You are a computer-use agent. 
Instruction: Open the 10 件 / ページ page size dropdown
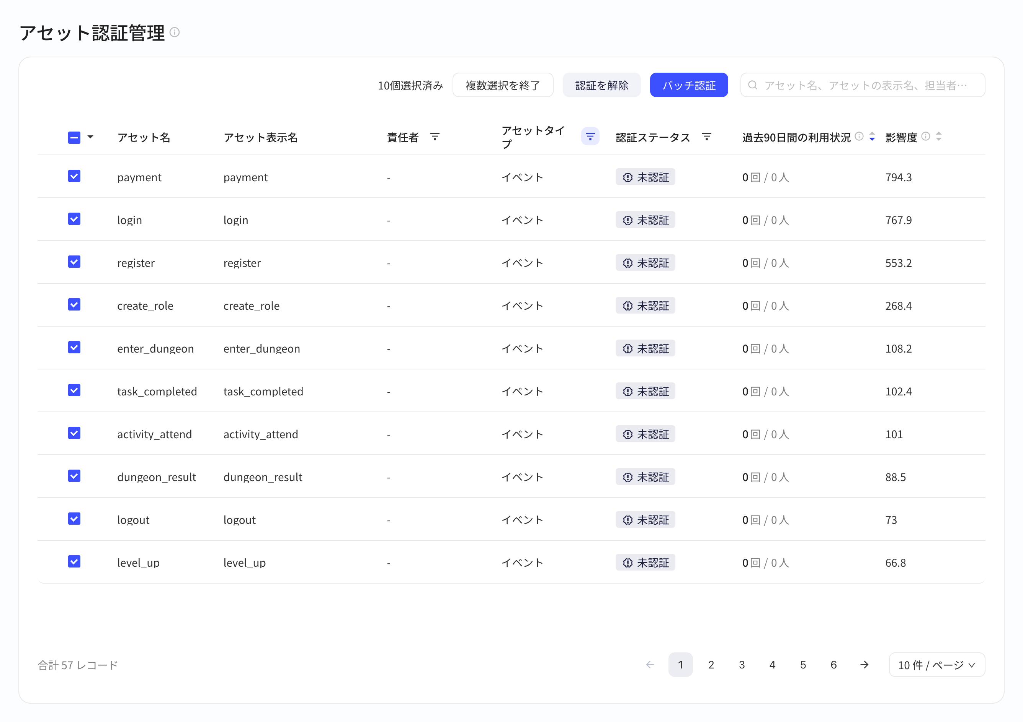[936, 665]
